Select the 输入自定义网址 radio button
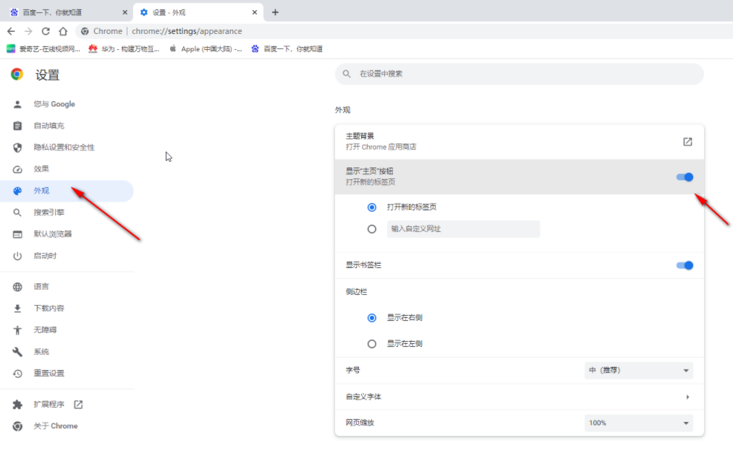The height and width of the screenshot is (461, 733). click(372, 229)
